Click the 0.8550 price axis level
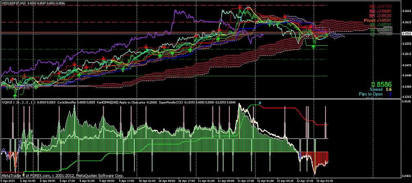412x183 pixels. 406,44
